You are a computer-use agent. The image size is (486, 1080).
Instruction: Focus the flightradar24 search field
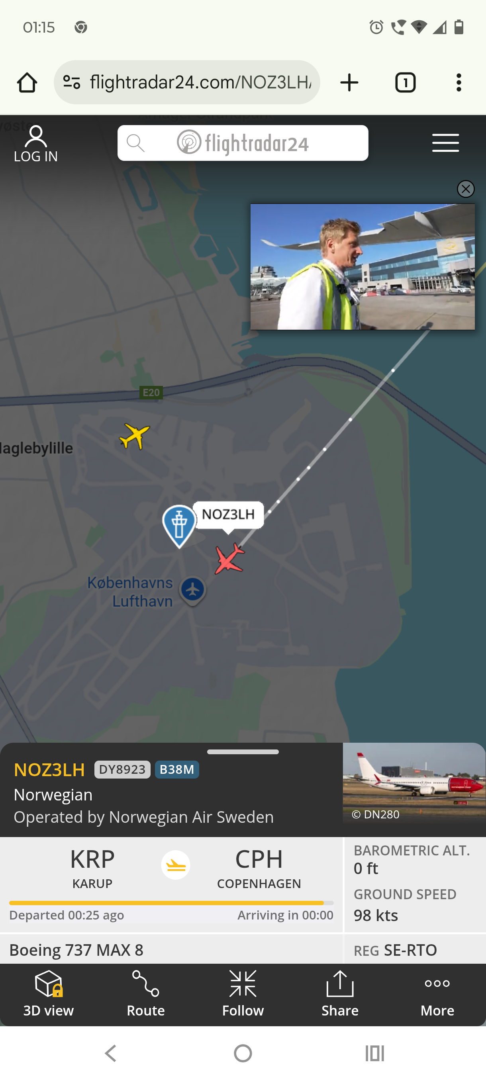[243, 143]
